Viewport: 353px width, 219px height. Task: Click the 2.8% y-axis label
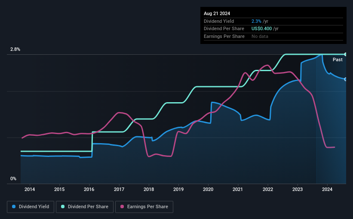click(15, 49)
